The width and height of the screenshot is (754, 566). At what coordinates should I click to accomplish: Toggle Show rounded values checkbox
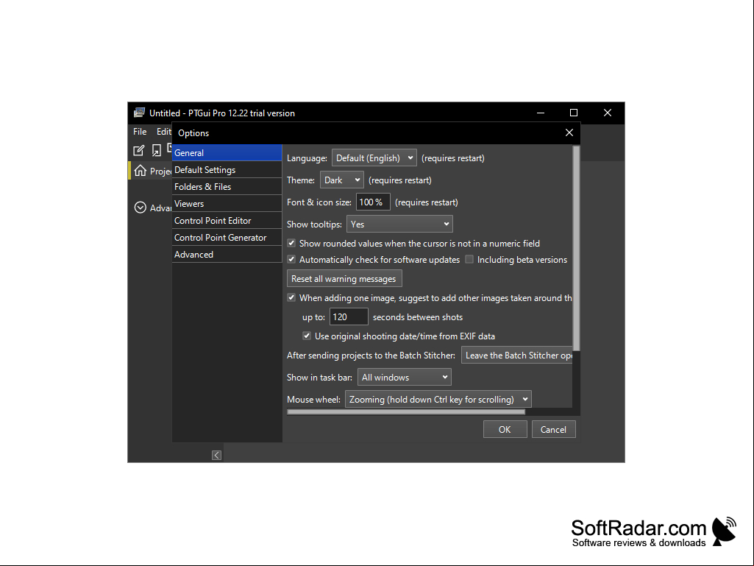click(x=291, y=243)
